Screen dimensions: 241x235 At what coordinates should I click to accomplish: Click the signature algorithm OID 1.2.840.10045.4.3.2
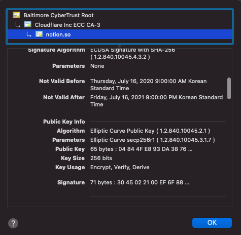click(x=120, y=57)
